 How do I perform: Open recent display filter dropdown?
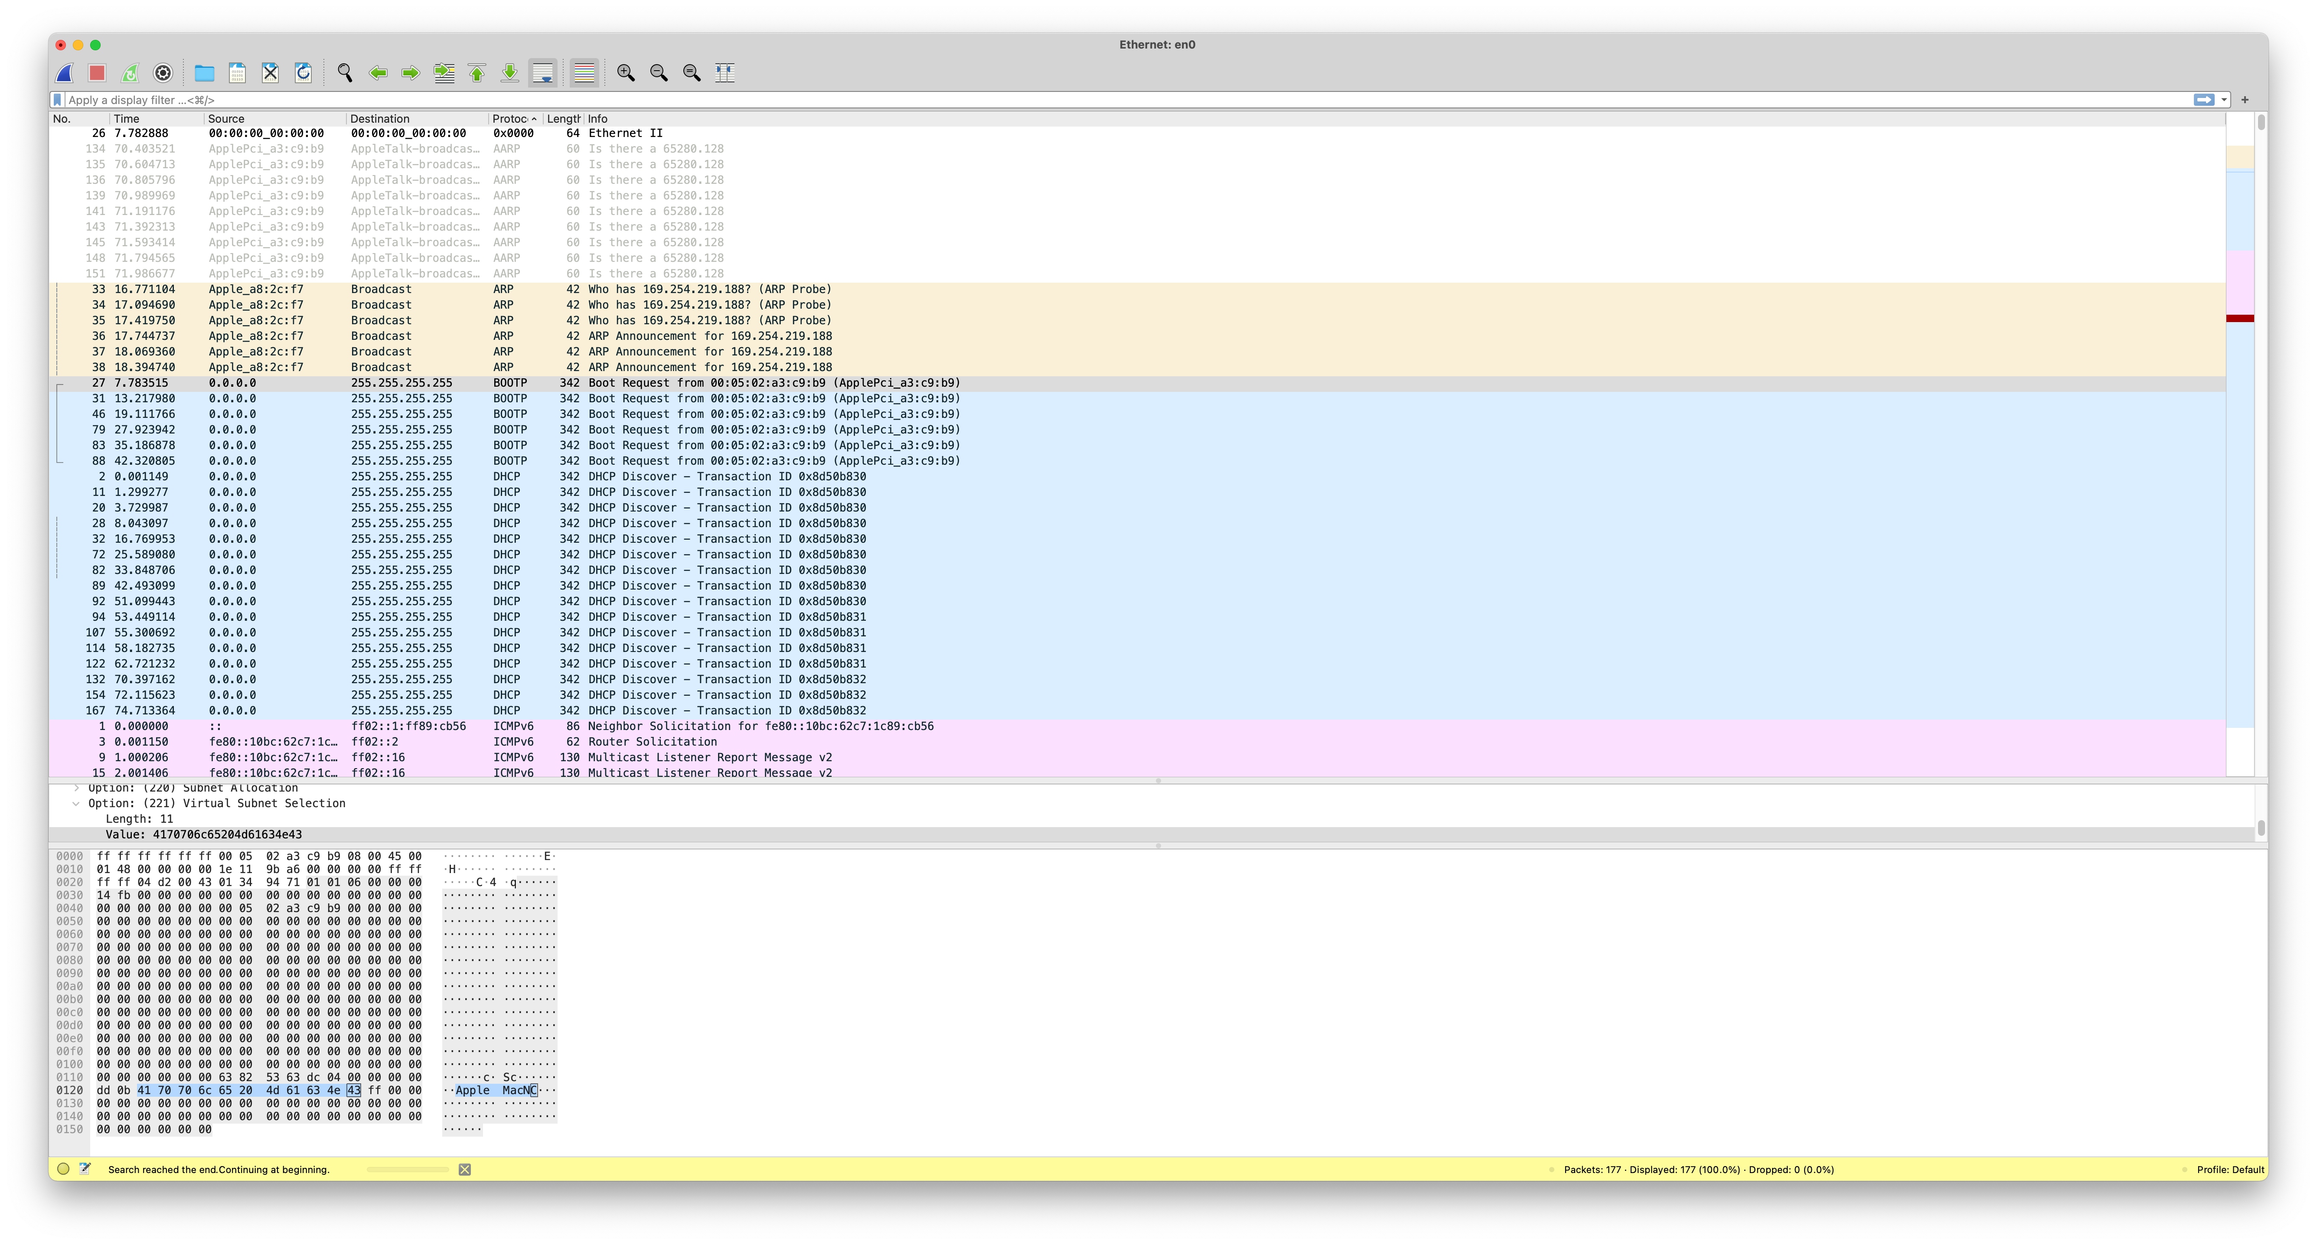pyautogui.click(x=2223, y=100)
